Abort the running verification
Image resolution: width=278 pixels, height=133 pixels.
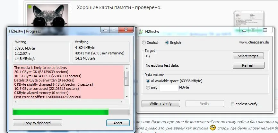click(x=118, y=123)
